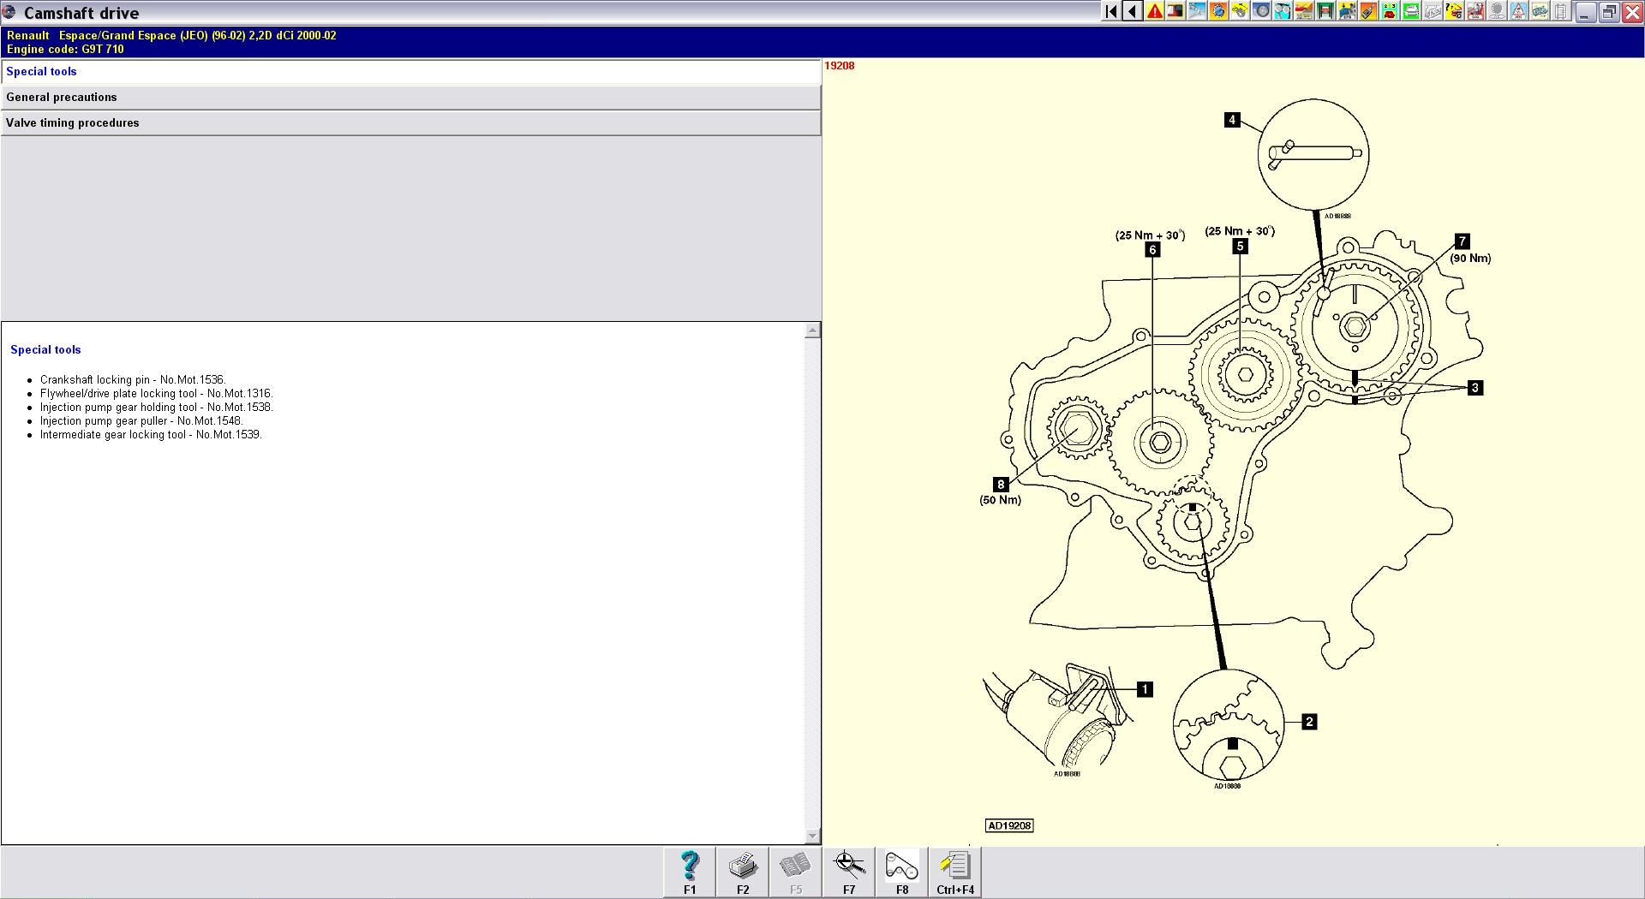
Task: Click the scroll down arrow in text panel
Action: [x=812, y=836]
